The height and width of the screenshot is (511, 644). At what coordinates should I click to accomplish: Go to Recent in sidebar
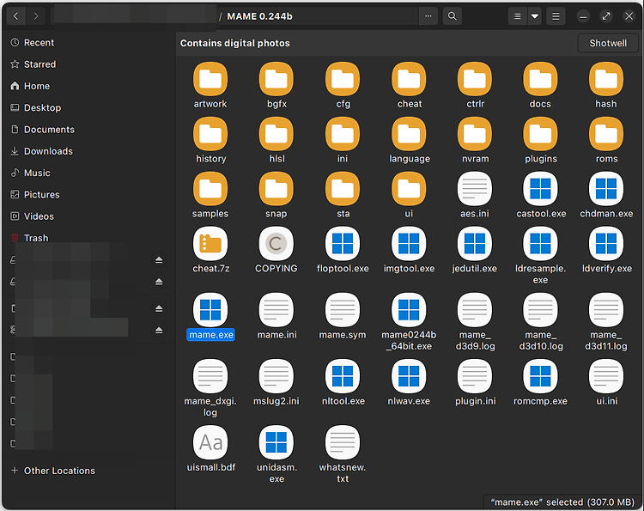(x=88, y=43)
